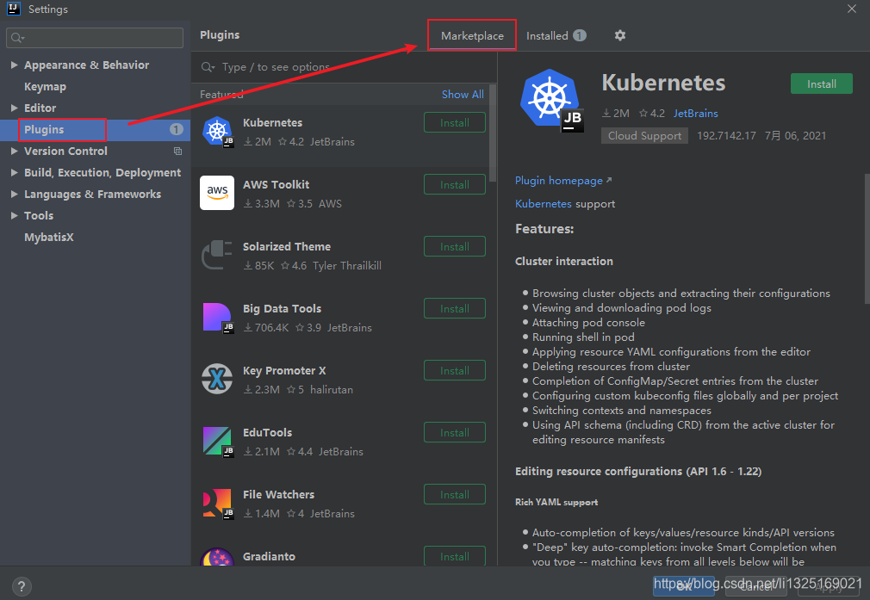Click the IntelliJ logo in title bar

click(13, 9)
